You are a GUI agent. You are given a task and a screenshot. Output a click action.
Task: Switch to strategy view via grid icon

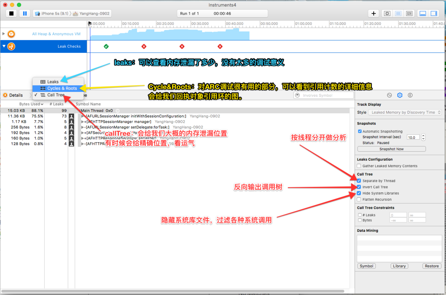click(409, 13)
